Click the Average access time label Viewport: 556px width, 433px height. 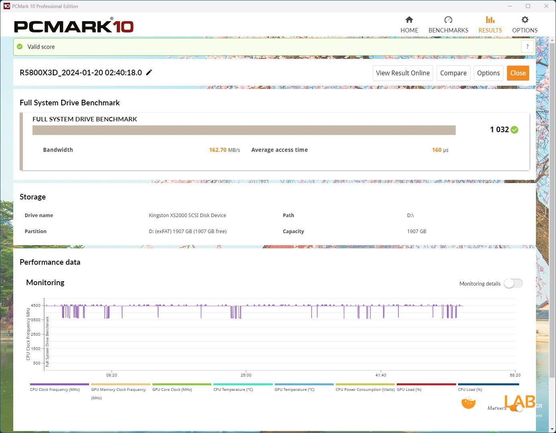pos(280,150)
